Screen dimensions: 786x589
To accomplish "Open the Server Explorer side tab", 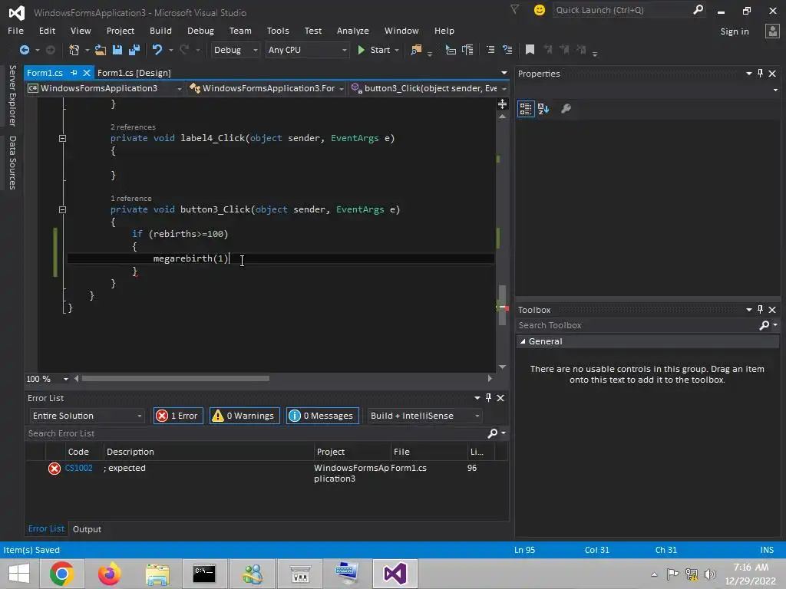I will click(12, 96).
